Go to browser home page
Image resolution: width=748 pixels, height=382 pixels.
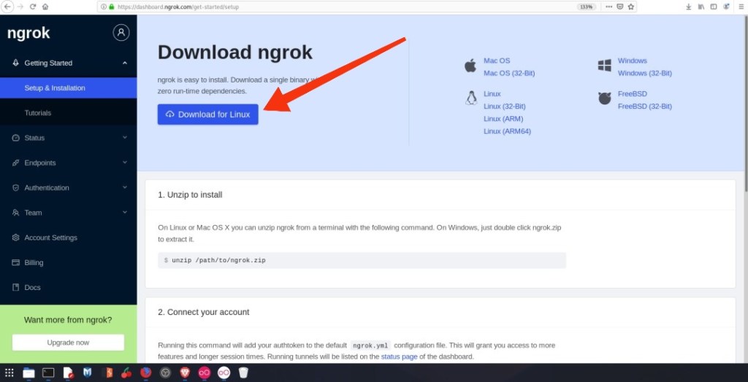[x=45, y=7]
